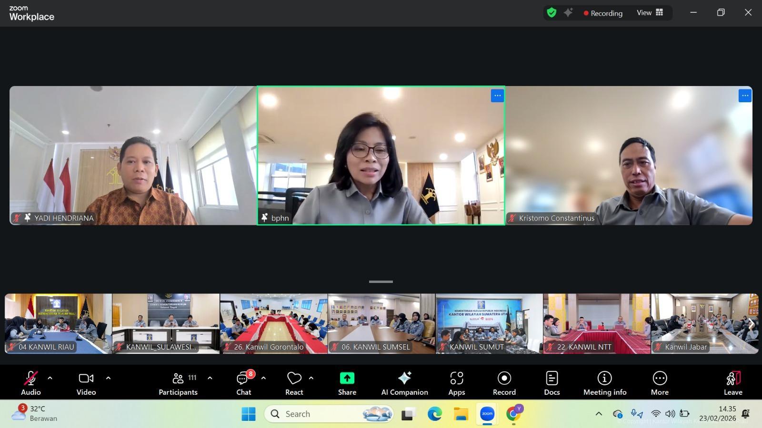Show Meeting info details
The width and height of the screenshot is (762, 428).
click(604, 383)
